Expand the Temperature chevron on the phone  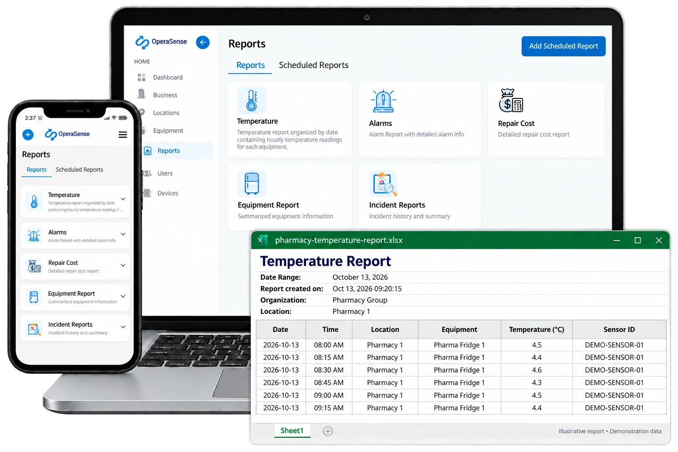123,199
